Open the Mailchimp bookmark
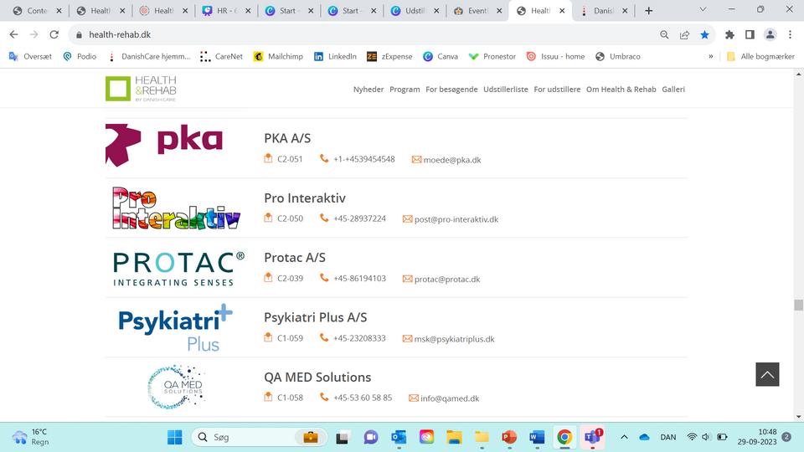The width and height of the screenshot is (804, 452). tap(278, 56)
